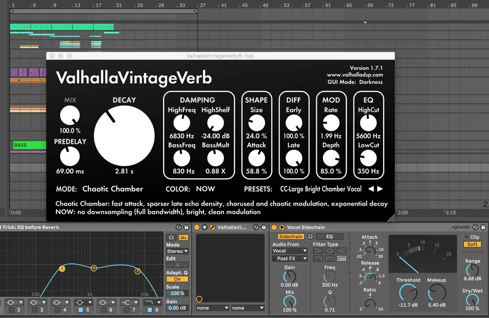Click the PREDELAY knob

pyautogui.click(x=70, y=156)
